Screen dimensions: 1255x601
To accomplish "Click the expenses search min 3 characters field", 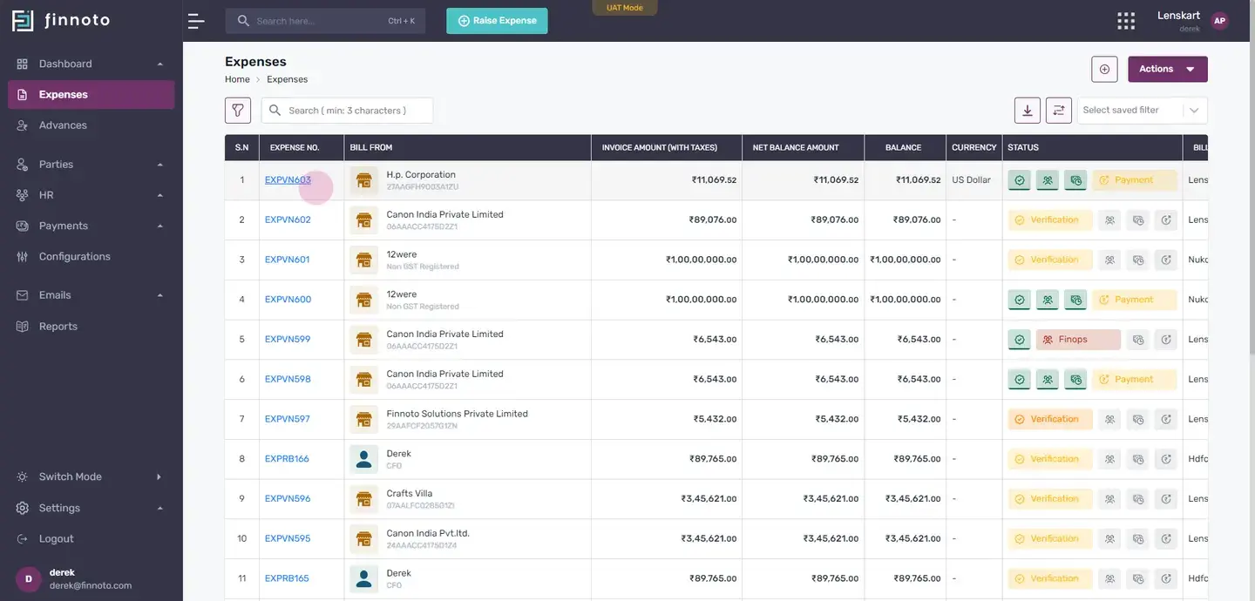I will point(347,111).
